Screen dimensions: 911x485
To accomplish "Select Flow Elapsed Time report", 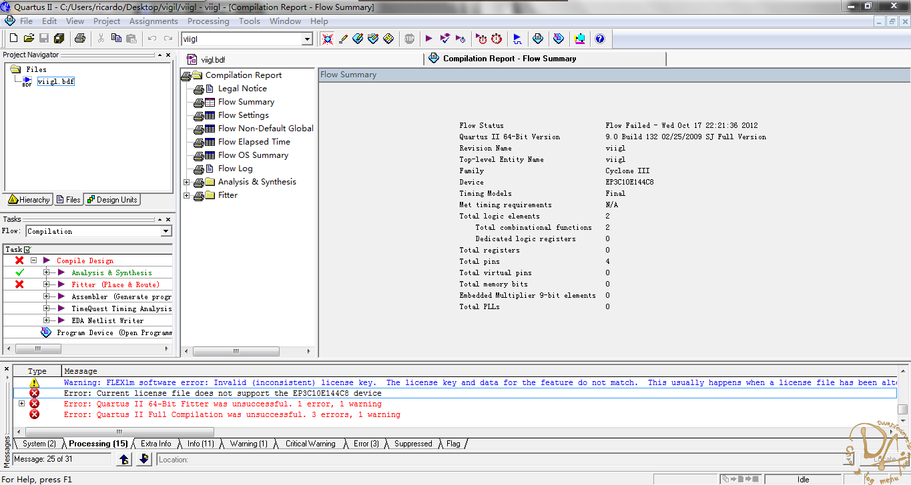I will pos(254,142).
